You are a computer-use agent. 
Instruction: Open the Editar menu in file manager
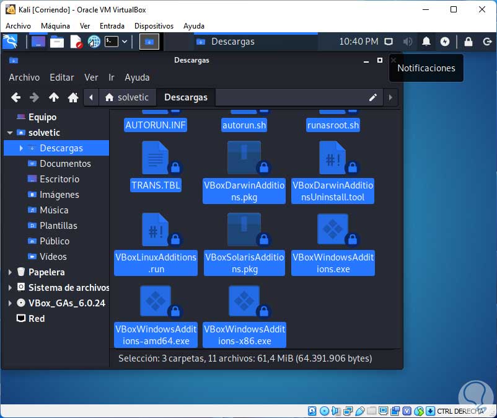coord(62,78)
